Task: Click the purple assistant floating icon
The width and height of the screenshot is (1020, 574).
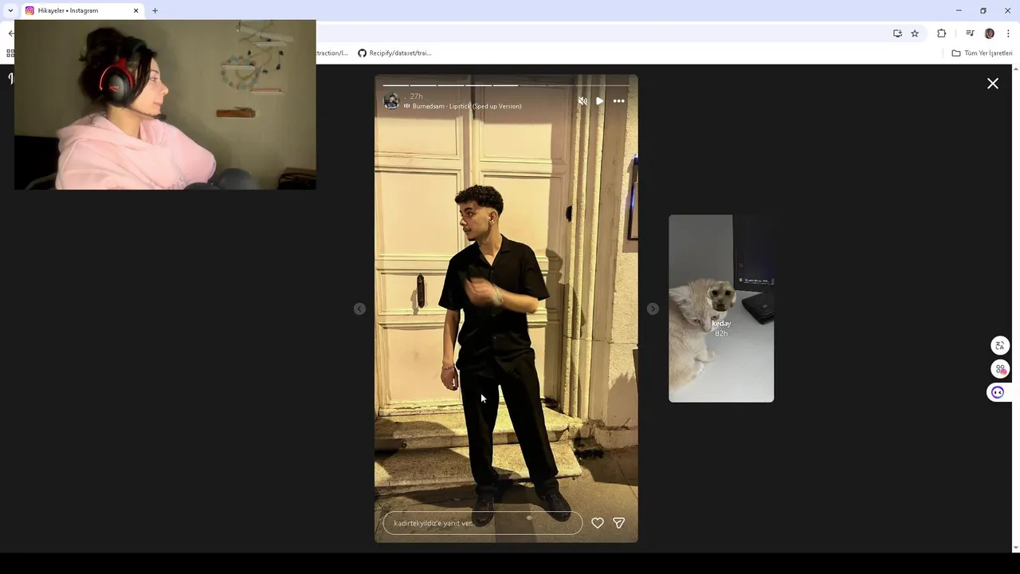Action: point(998,392)
